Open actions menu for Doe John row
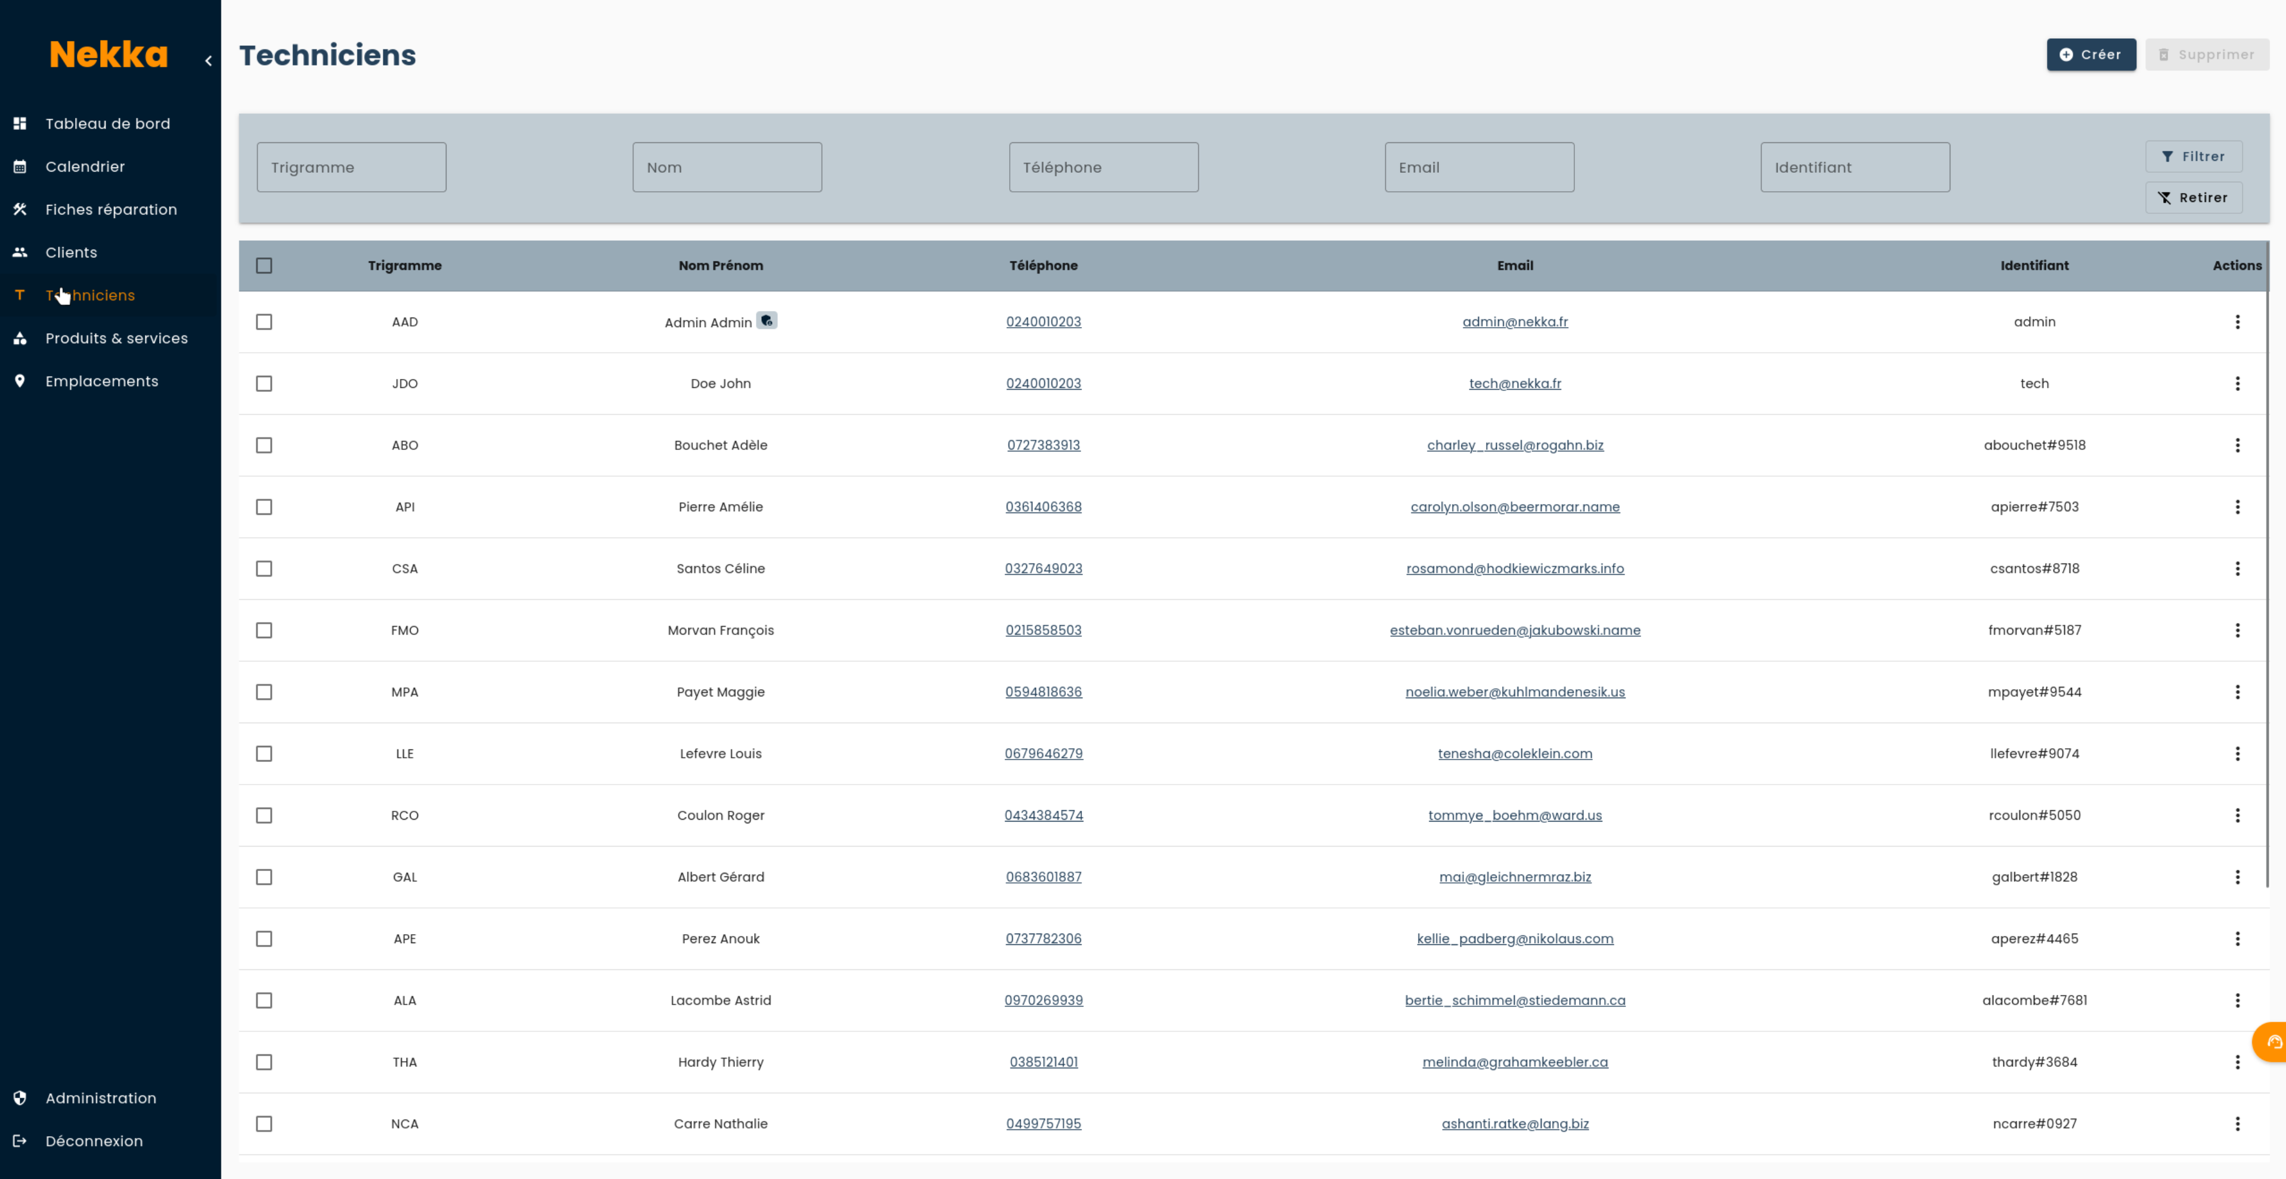The width and height of the screenshot is (2286, 1179). 2237,383
